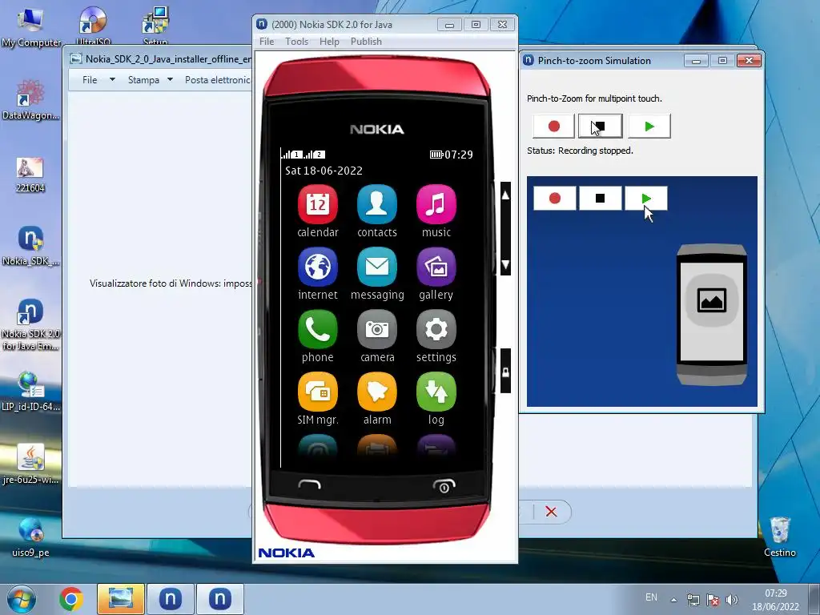Open the alarm app icon

click(377, 392)
